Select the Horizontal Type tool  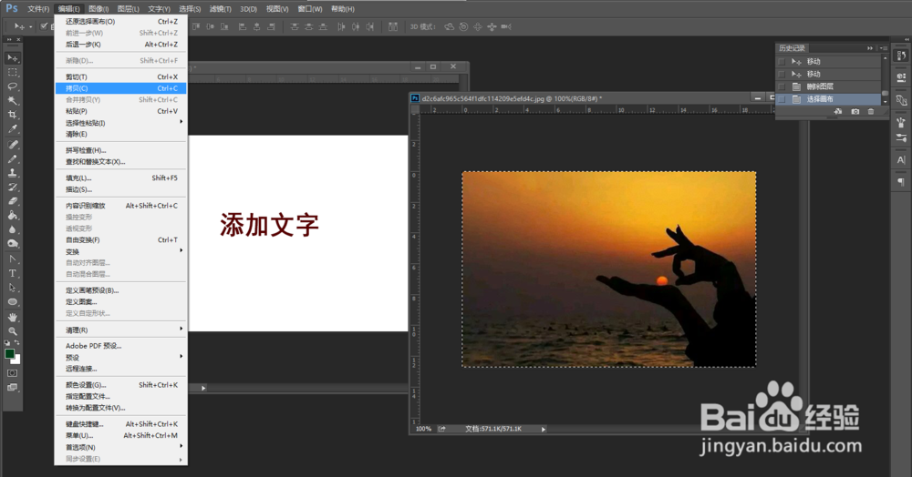coord(12,273)
